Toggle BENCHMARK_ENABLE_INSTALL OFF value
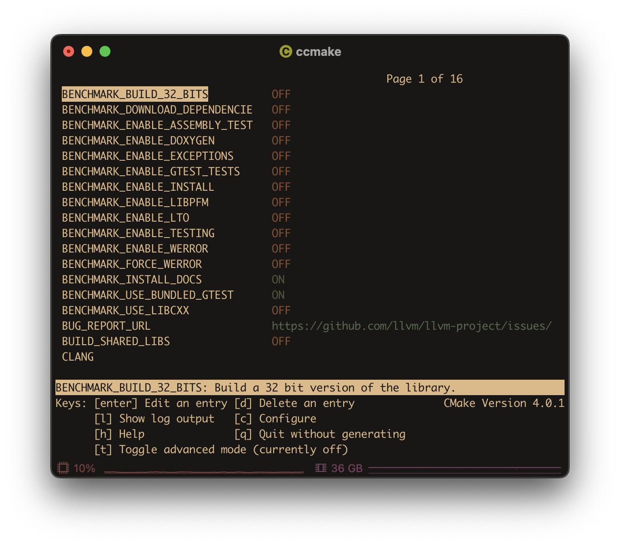This screenshot has height=545, width=620. pyautogui.click(x=281, y=187)
